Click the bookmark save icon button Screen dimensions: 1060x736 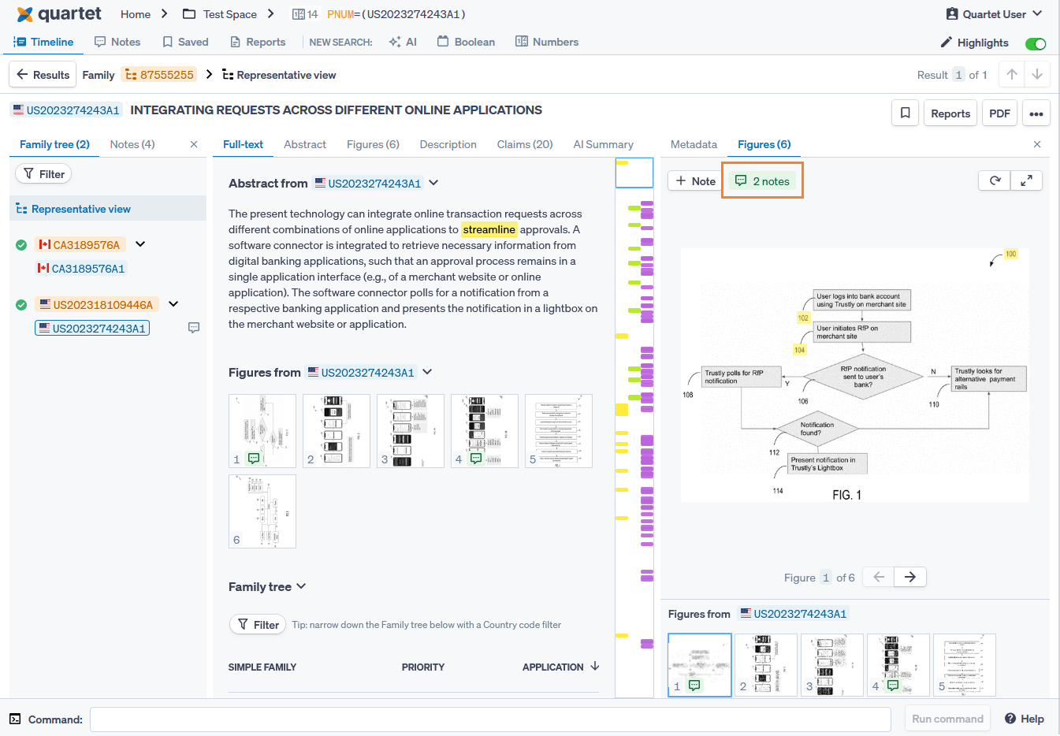(905, 113)
